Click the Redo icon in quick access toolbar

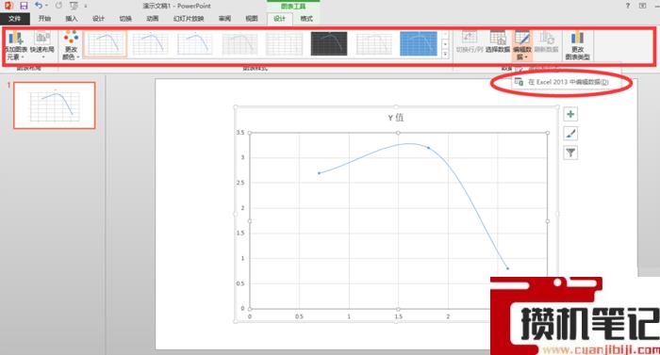point(58,6)
